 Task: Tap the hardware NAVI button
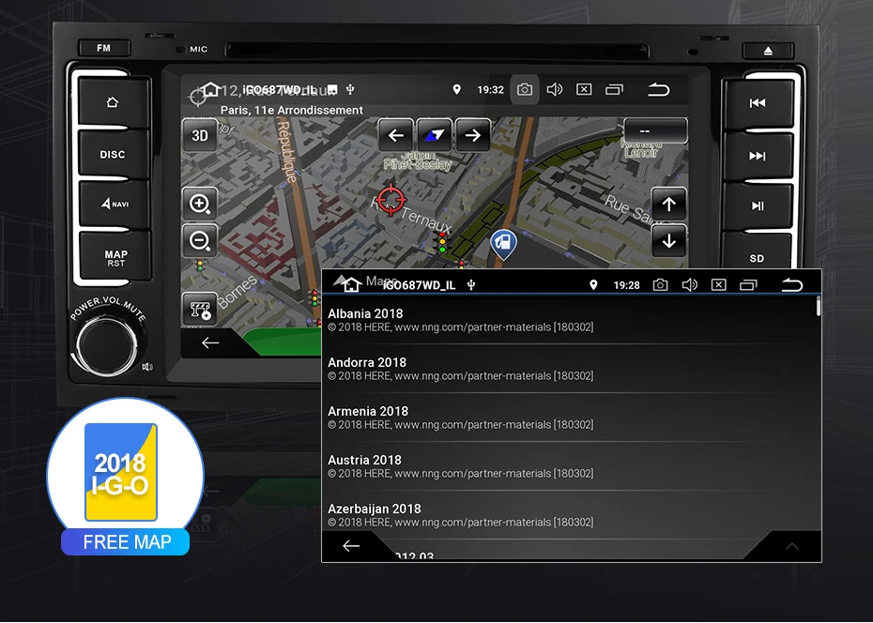pos(115,205)
